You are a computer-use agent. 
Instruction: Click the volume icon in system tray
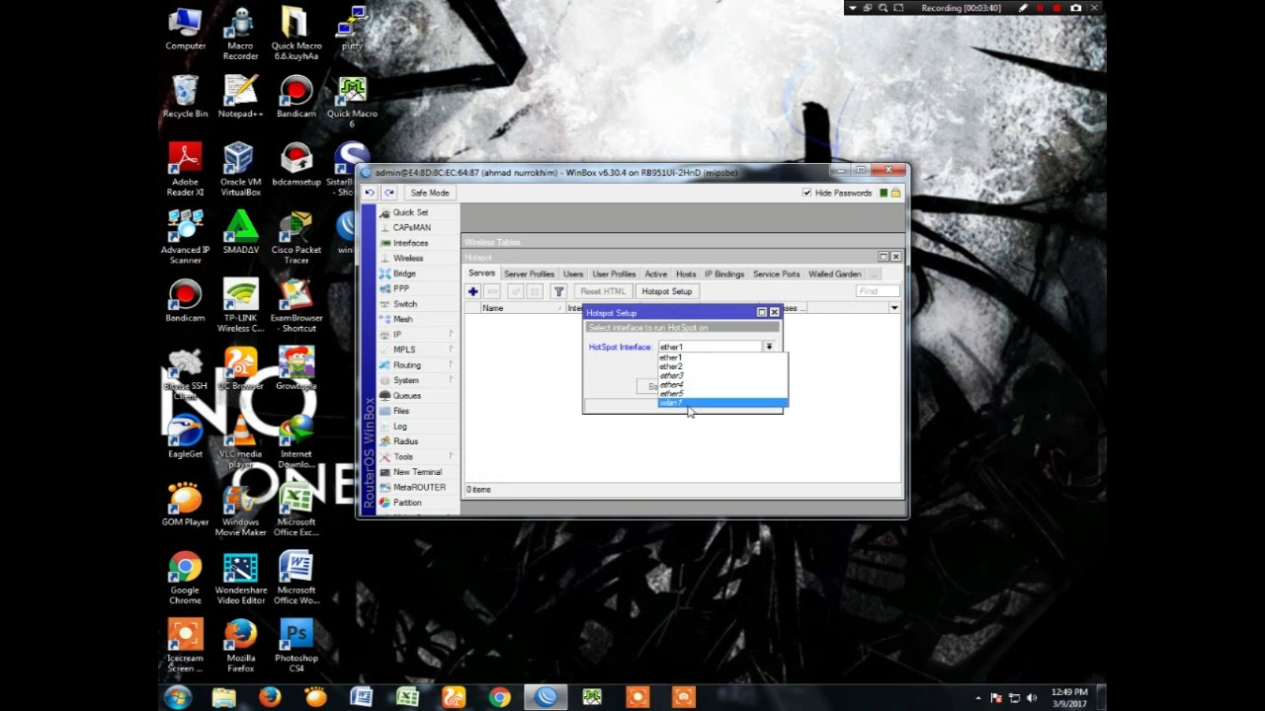coord(1032,698)
